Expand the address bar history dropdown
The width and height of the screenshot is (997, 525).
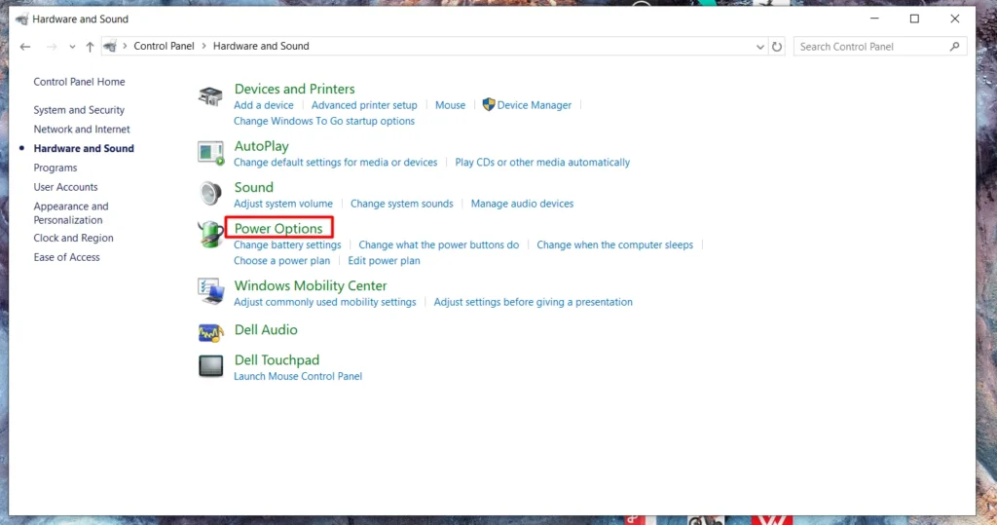tap(759, 47)
